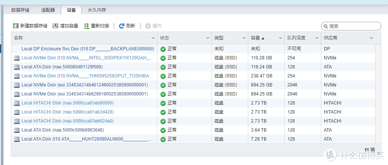This screenshot has width=388, height=165.
Task: Open Local NVMe Disk THNSN5256GPU7 TOSHIBA link
Action: point(87,76)
